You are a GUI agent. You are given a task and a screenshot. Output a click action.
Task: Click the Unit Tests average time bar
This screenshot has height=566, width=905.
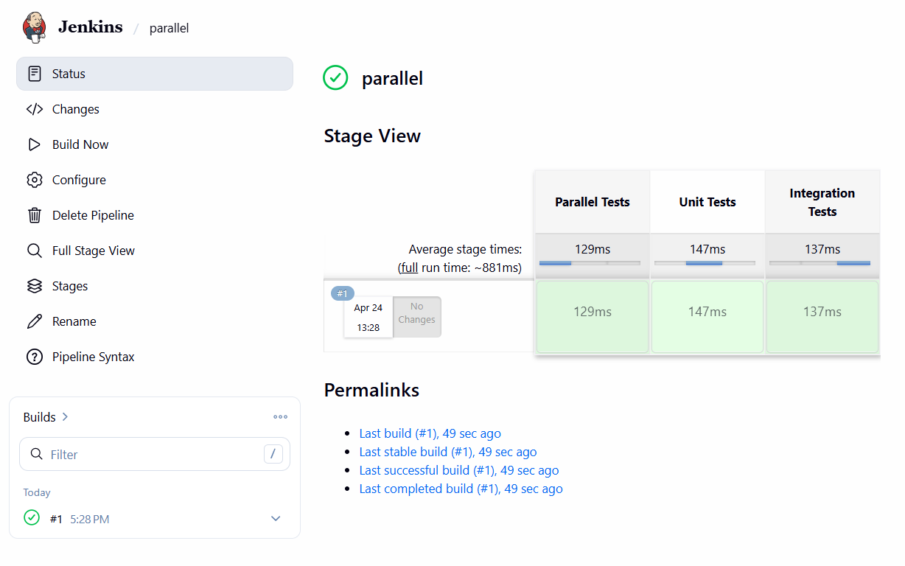pos(705,263)
